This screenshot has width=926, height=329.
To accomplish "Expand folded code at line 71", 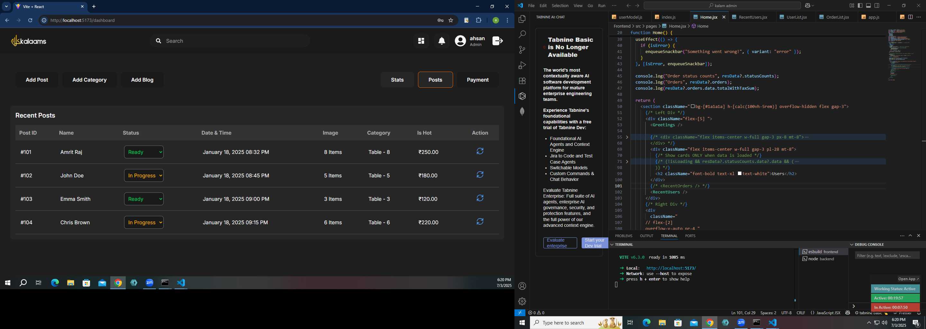I will pos(627,162).
